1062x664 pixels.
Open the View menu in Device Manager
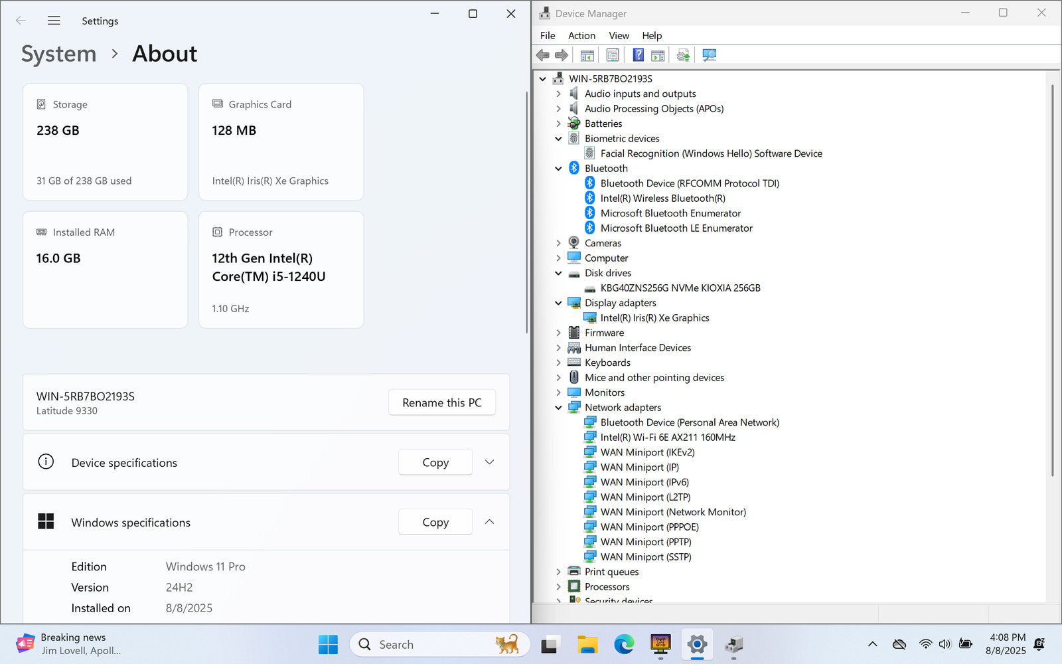(619, 36)
